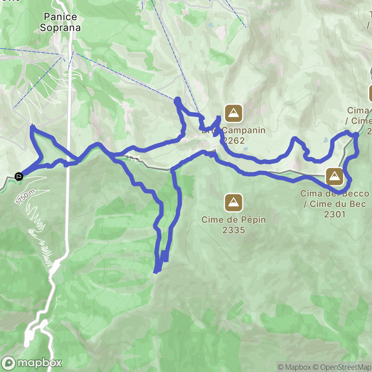
Task: Click the Panice Soprana place label
Action: [x=60, y=22]
